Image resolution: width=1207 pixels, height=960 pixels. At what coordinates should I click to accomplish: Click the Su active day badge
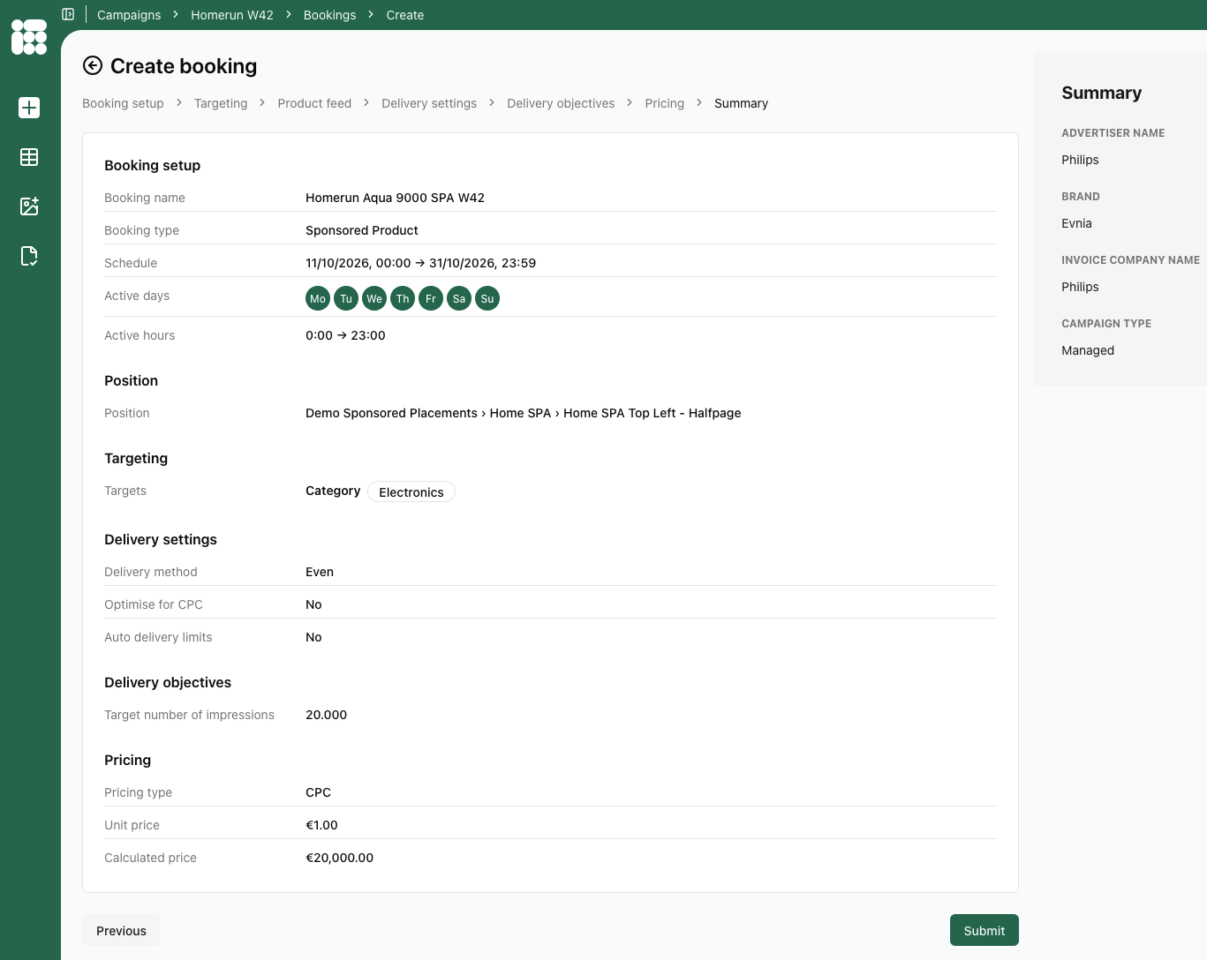pos(487,298)
